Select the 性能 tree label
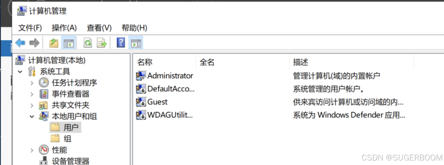444x165 pixels. pyautogui.click(x=60, y=150)
